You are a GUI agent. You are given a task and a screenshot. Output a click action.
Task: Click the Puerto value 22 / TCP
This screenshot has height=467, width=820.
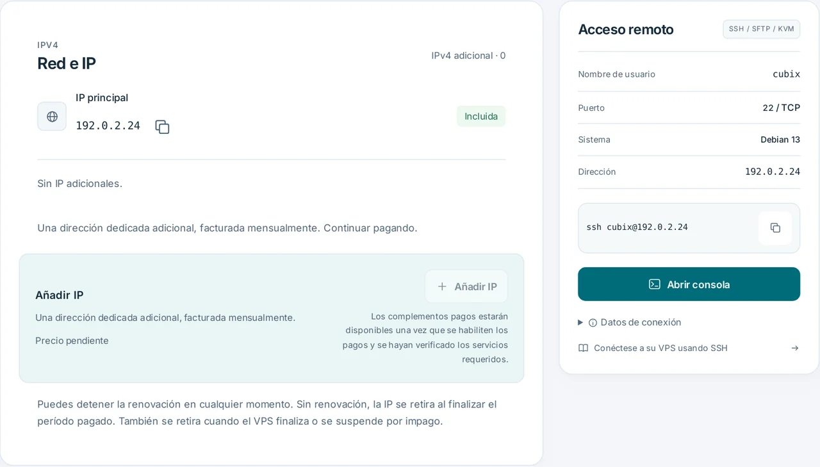781,108
